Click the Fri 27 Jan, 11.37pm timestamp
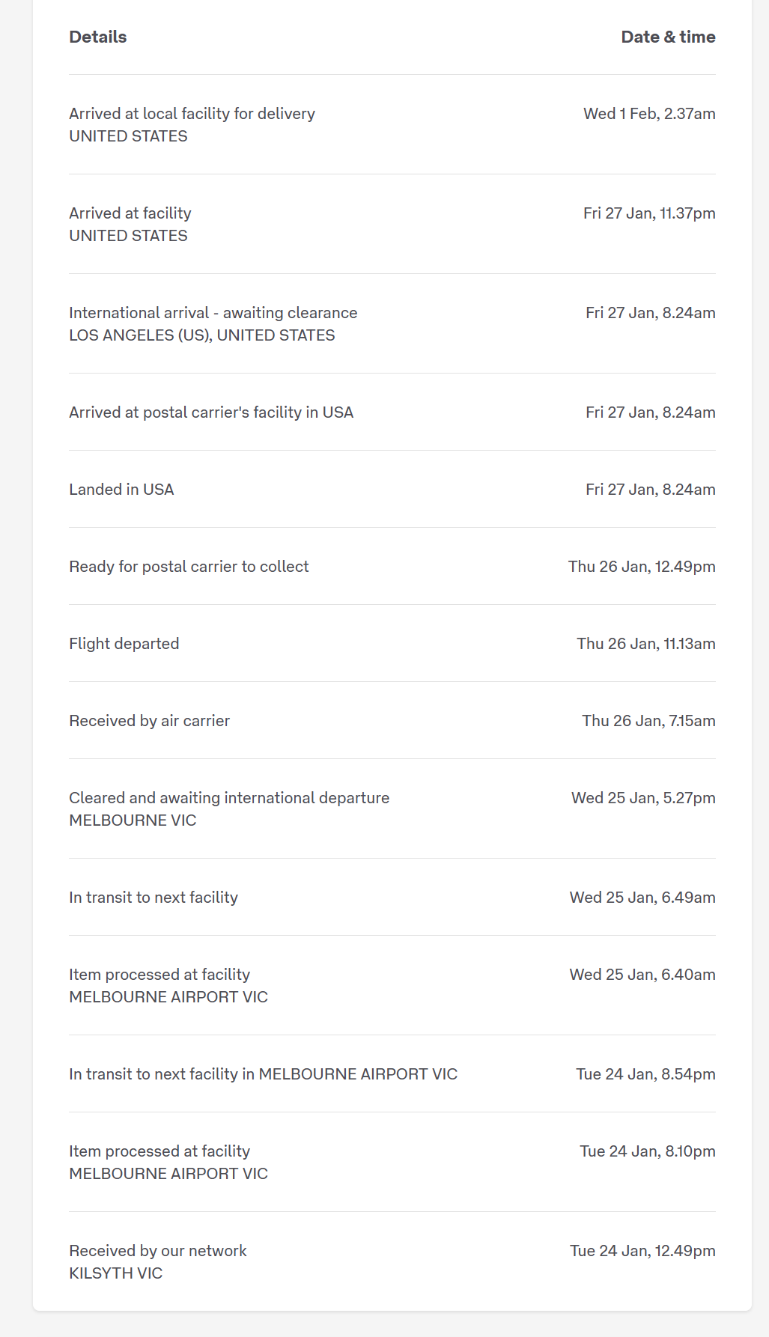 [x=649, y=213]
